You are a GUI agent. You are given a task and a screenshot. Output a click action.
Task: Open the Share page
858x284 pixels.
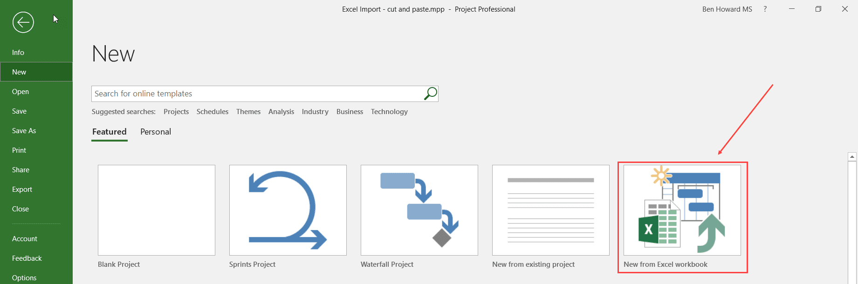(x=36, y=169)
